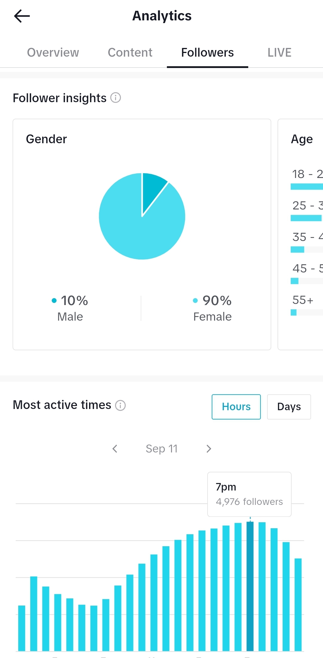Tap the Sep 11 date label
The height and width of the screenshot is (658, 323).
[x=162, y=449]
